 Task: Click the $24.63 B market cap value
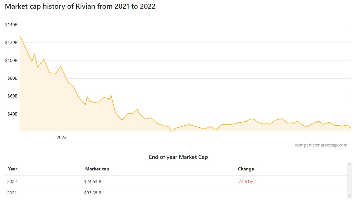point(93,182)
